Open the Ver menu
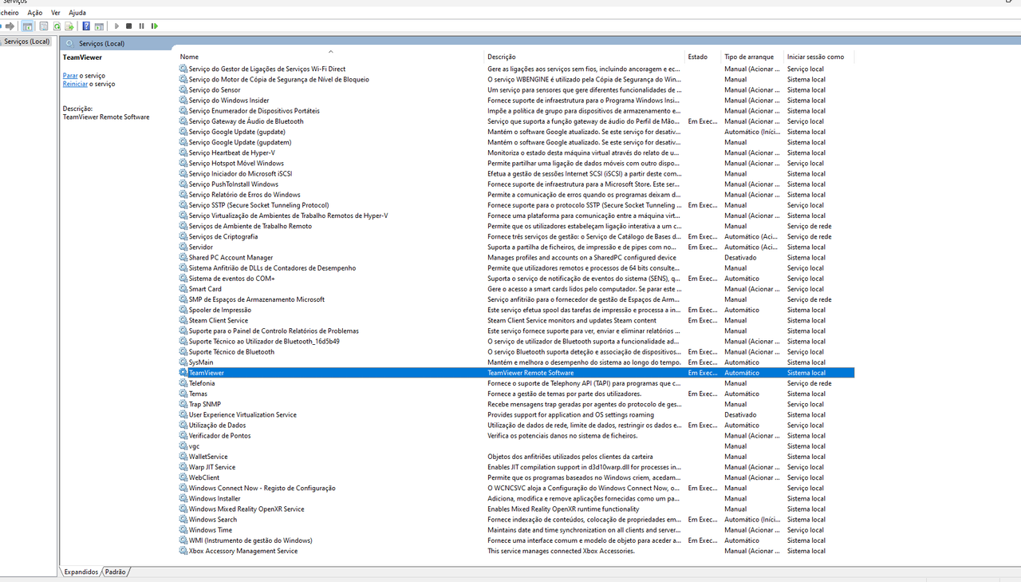Viewport: 1021px width, 582px height. [x=56, y=13]
